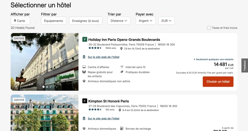Image resolution: width=248 pixels, height=131 pixels.
Task: Click Kimpton phone number 18000 18 300
Action: [168, 106]
